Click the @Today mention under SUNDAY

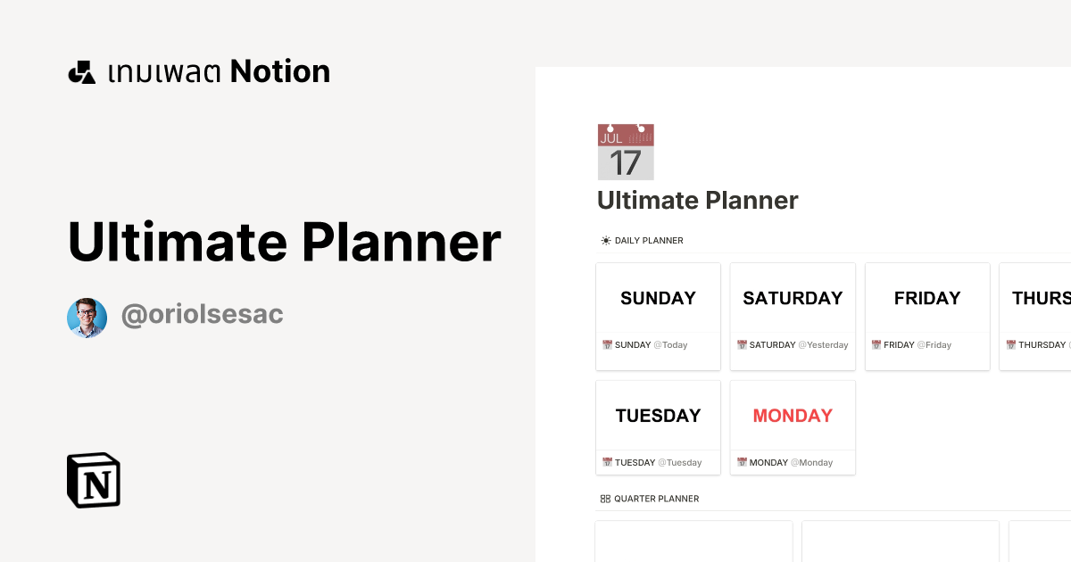671,344
